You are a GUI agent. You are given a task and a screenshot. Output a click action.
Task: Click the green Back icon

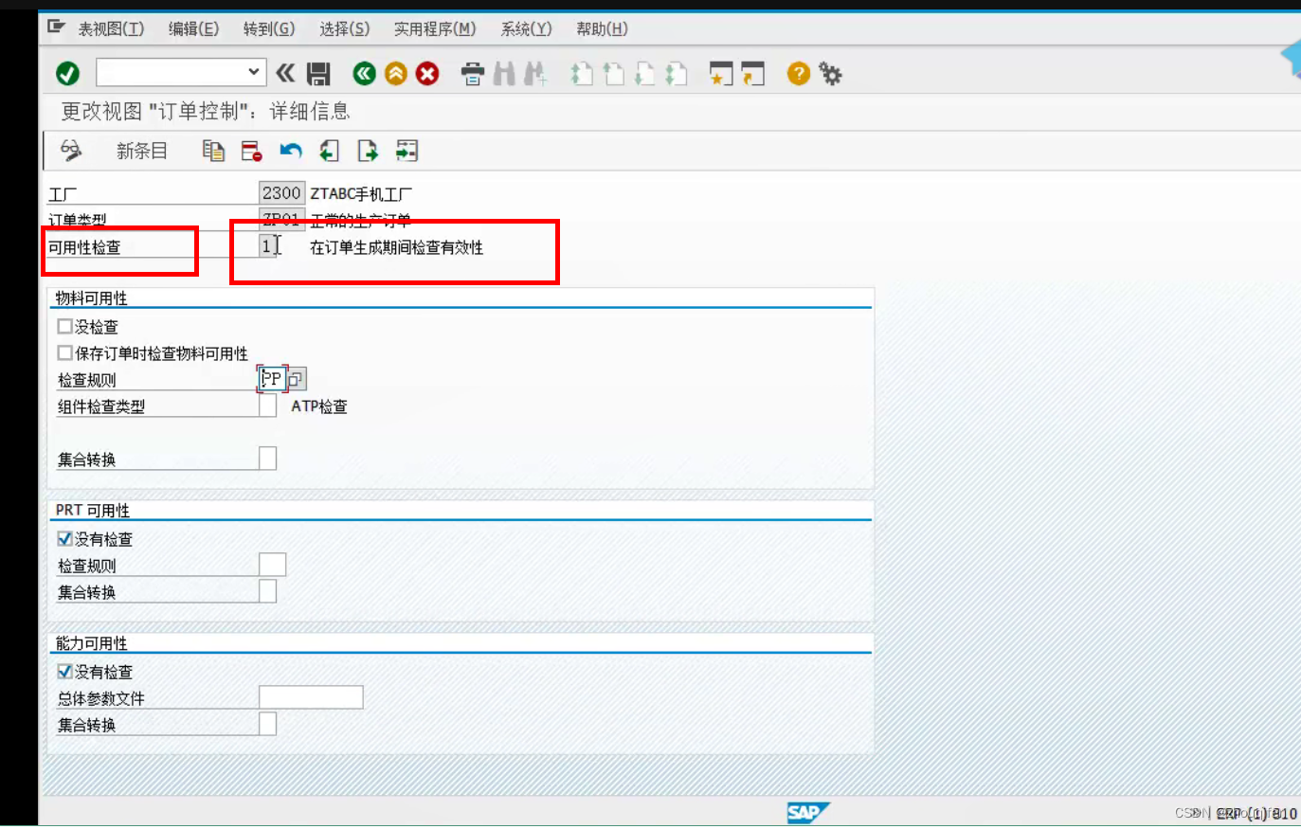pyautogui.click(x=364, y=73)
